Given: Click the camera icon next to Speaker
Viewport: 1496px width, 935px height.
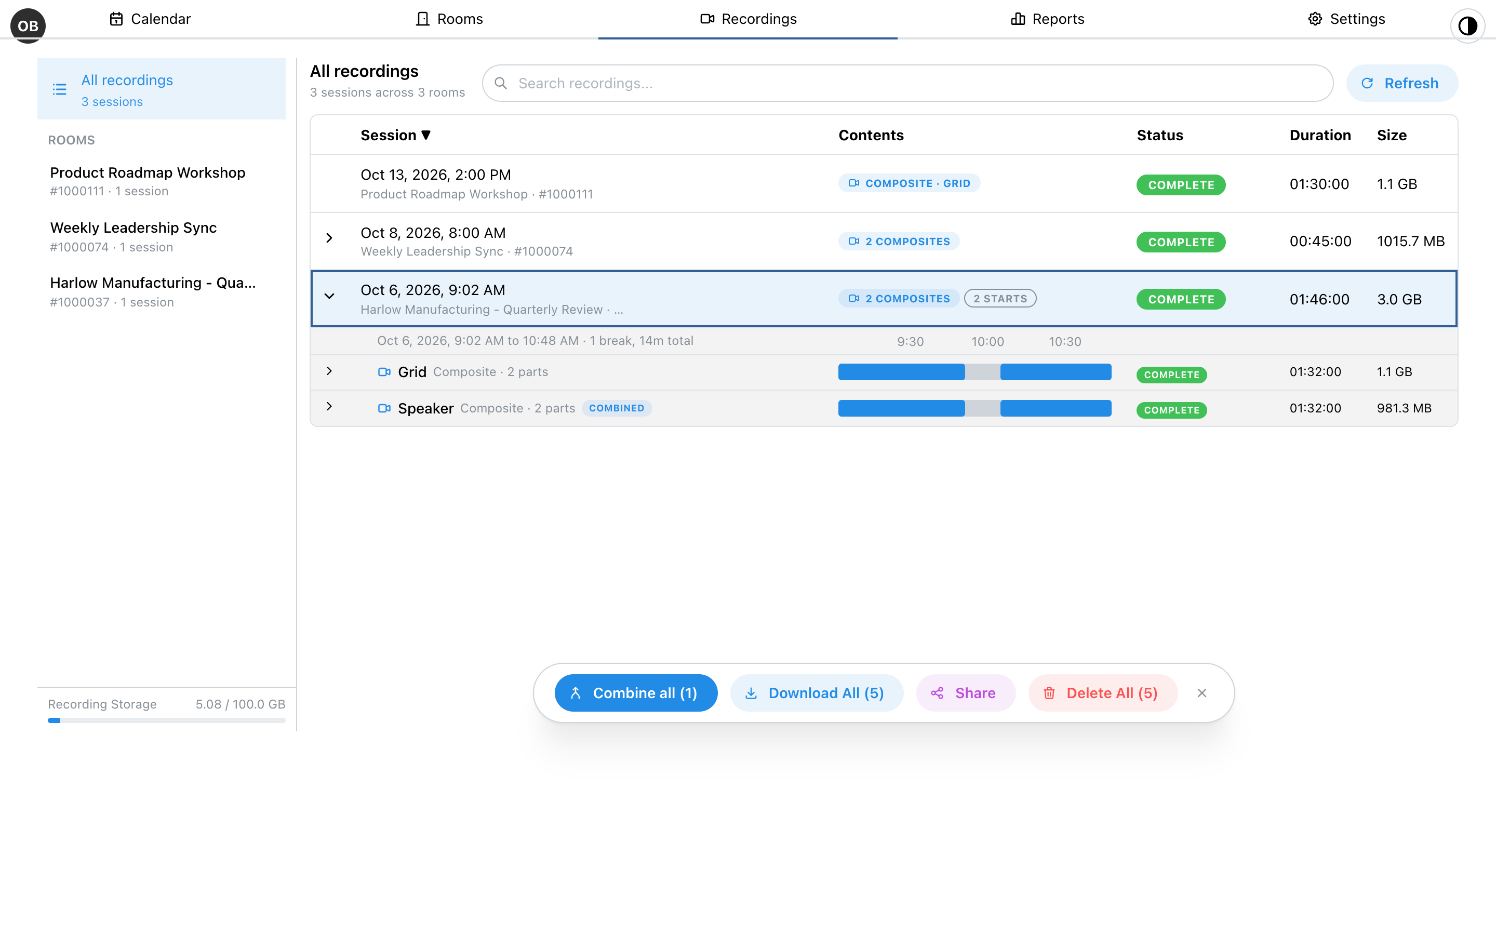Looking at the screenshot, I should (x=384, y=409).
